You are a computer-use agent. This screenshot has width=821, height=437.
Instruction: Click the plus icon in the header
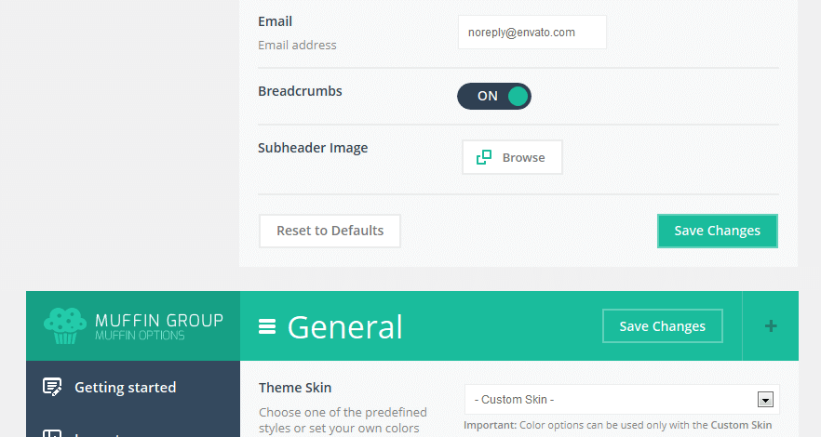[x=770, y=325]
